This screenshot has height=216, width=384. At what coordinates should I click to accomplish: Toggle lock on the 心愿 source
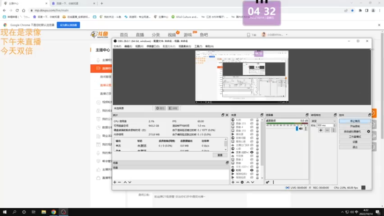click(257, 149)
